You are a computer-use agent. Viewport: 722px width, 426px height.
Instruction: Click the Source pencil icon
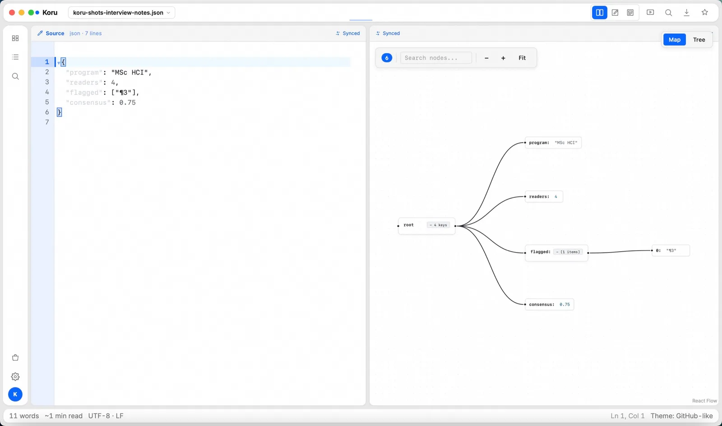(40, 33)
